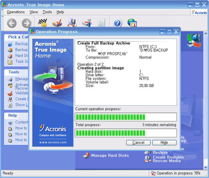Open the Operations menu
209x178 pixels.
pyautogui.click(x=16, y=12)
